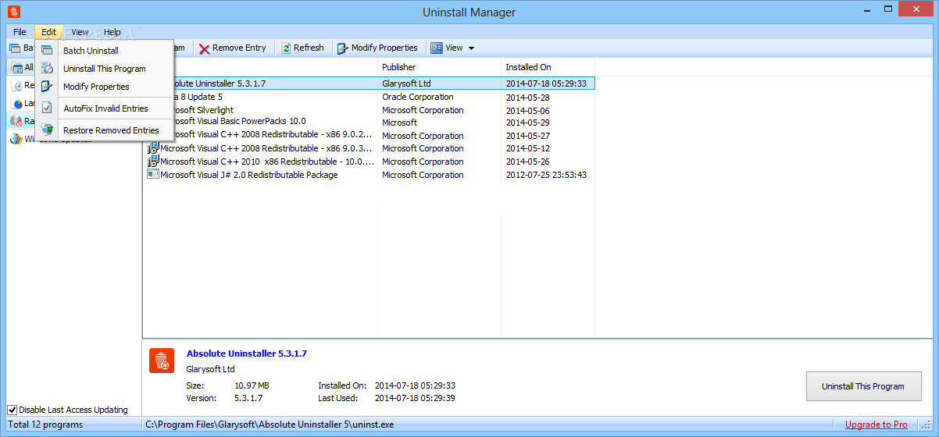Click the green Refresh icon in toolbar

[286, 48]
